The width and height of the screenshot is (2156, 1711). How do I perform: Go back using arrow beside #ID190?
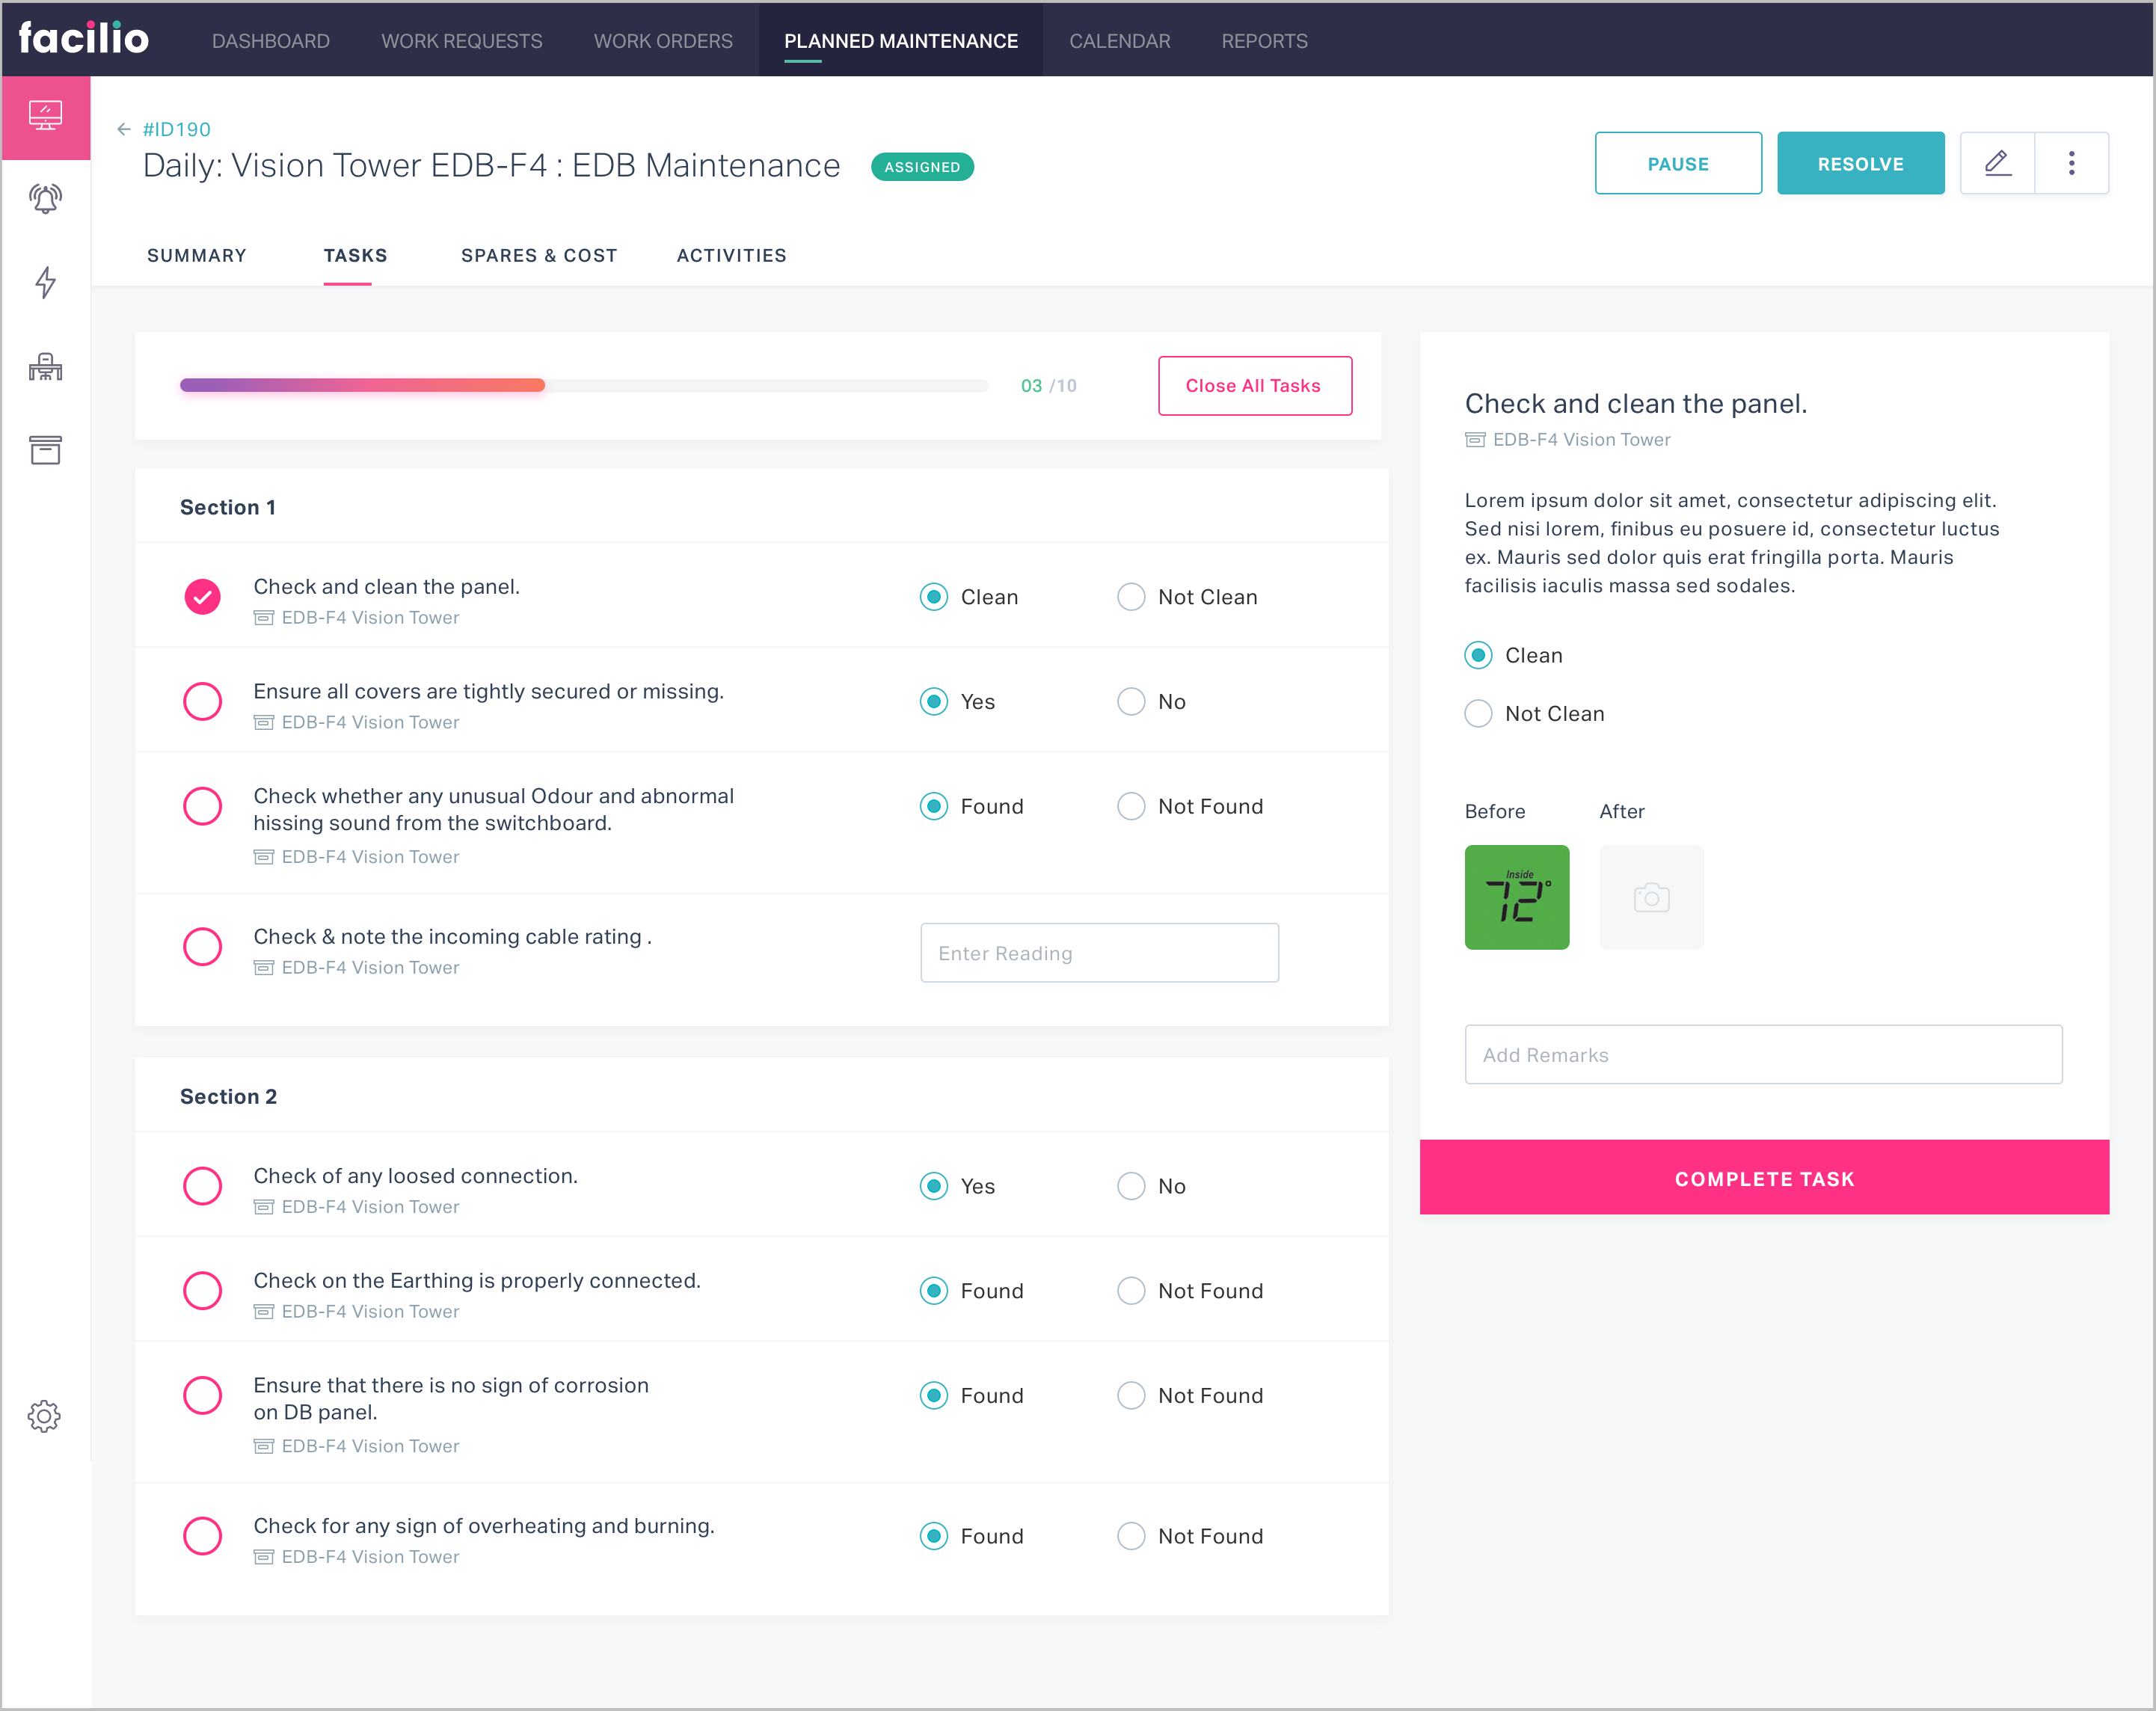124,129
